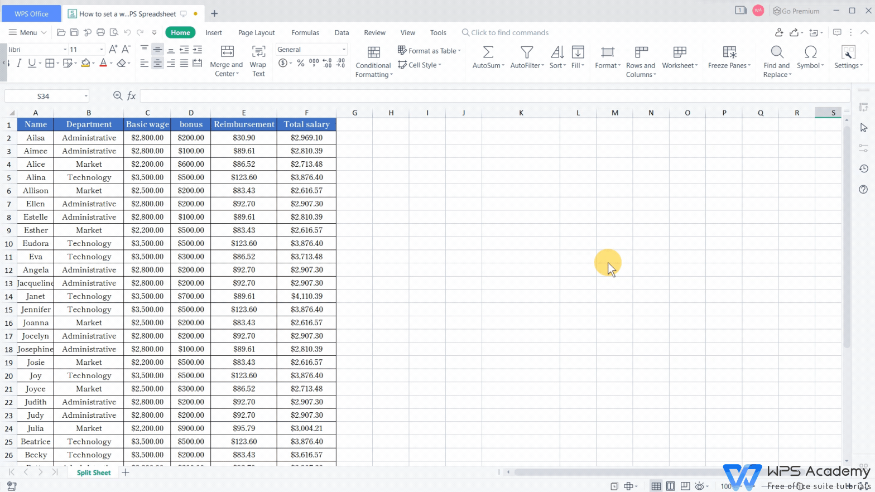Click the Name Box showing S34
875x492 pixels.
coord(47,96)
